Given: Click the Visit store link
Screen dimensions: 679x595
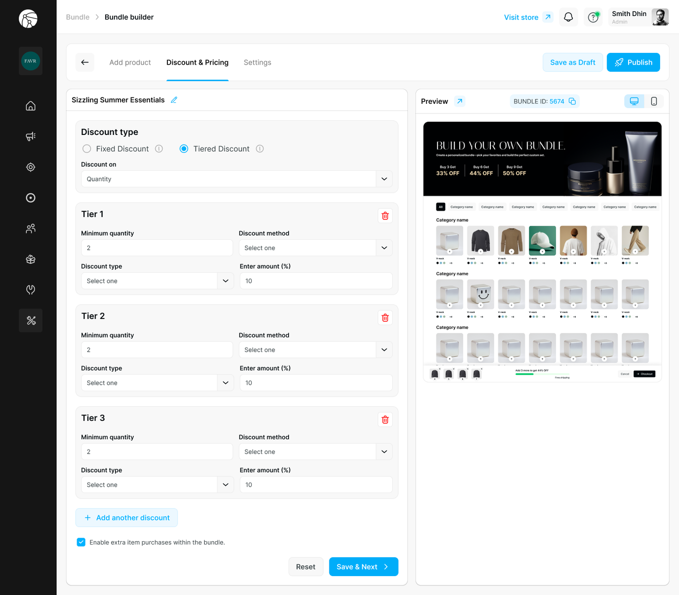Looking at the screenshot, I should 521,17.
